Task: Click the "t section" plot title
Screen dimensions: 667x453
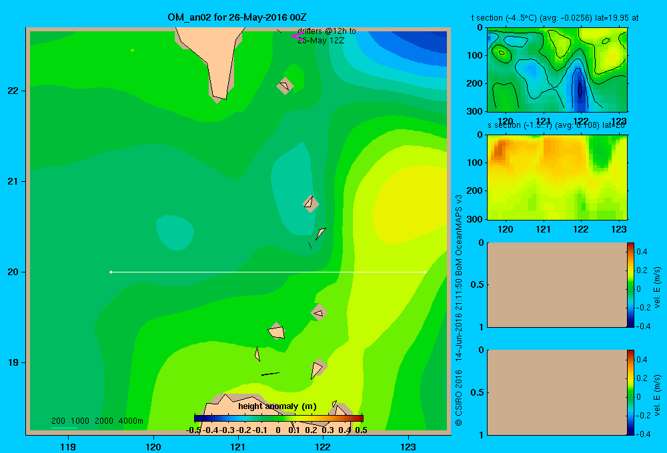Action: point(555,18)
